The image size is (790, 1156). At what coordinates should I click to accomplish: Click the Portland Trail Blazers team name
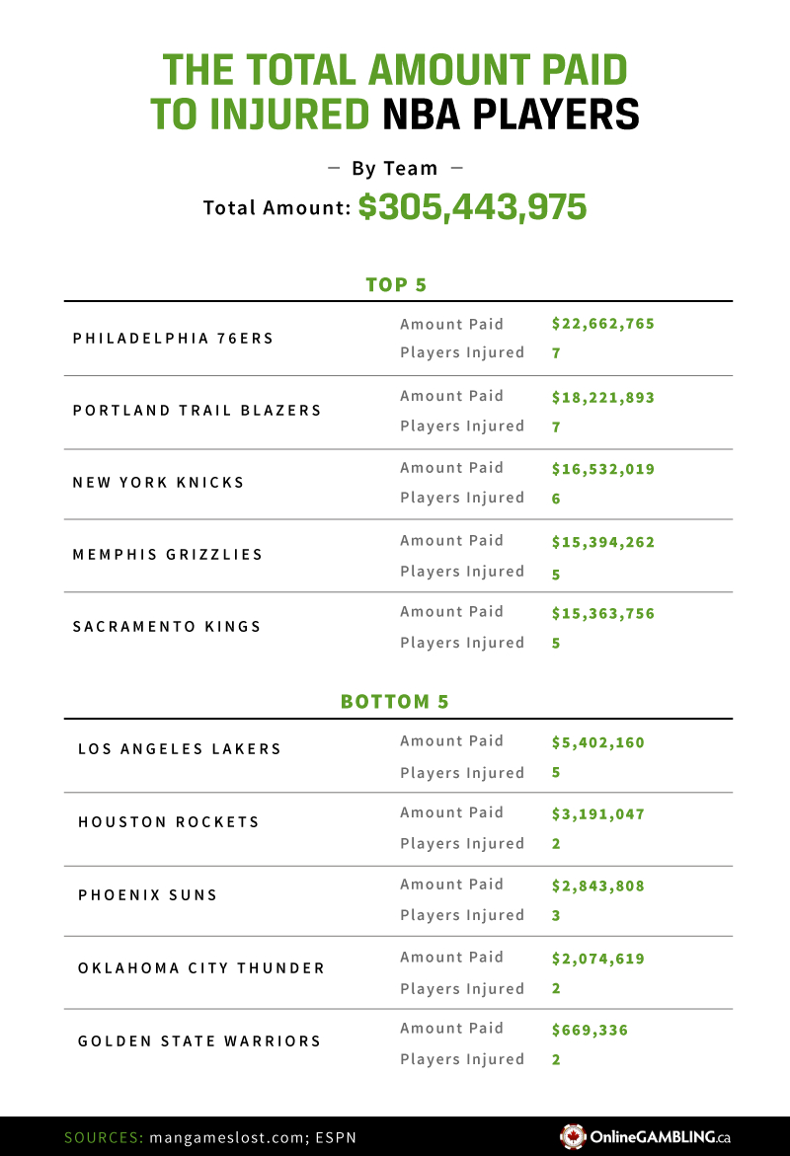197,411
